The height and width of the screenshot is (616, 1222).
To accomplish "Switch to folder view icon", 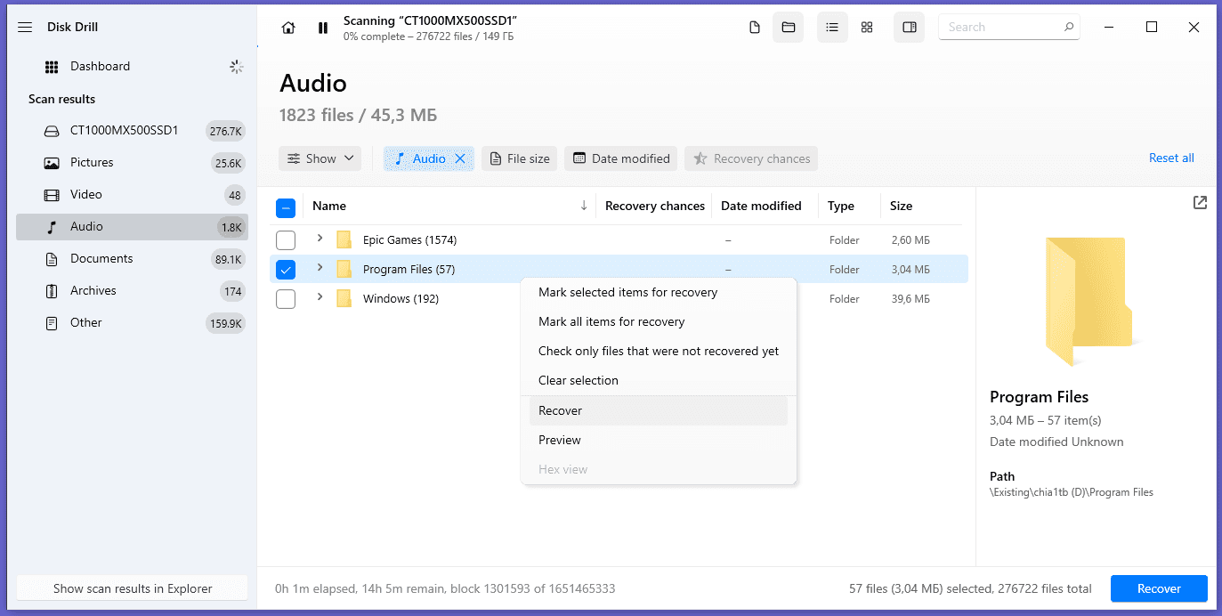I will pyautogui.click(x=789, y=28).
